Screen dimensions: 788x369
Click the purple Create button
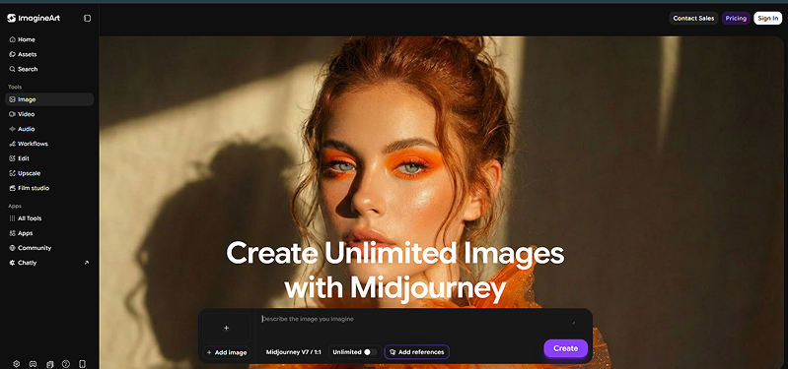coord(565,348)
